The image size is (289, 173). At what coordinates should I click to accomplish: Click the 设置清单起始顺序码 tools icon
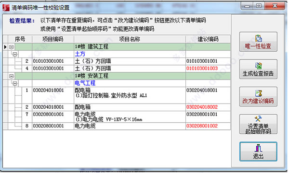(x=258, y=118)
